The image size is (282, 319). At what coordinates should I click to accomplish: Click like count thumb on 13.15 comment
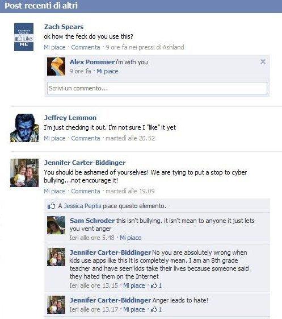click(x=154, y=285)
